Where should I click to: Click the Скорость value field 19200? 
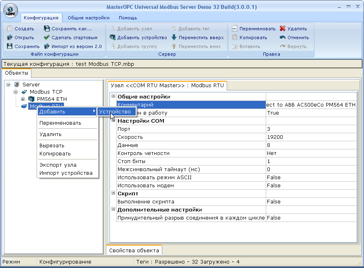[311, 137]
